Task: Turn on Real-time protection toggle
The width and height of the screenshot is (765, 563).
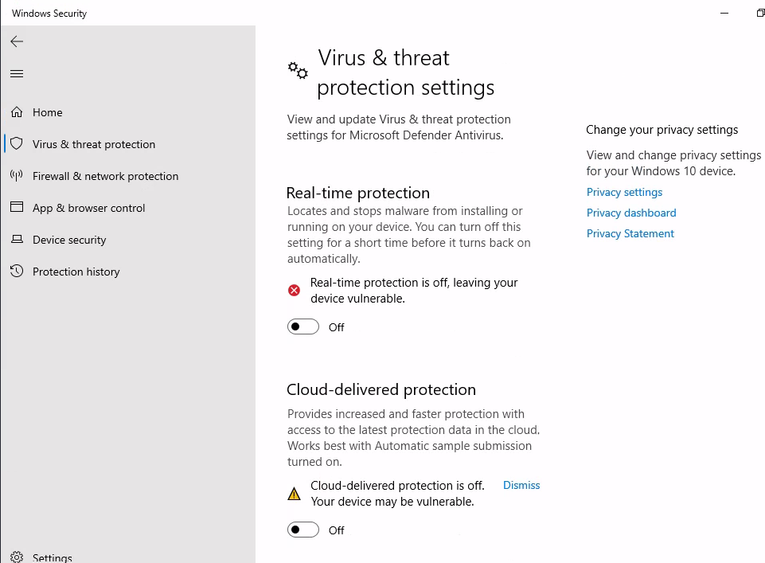Action: pyautogui.click(x=303, y=326)
